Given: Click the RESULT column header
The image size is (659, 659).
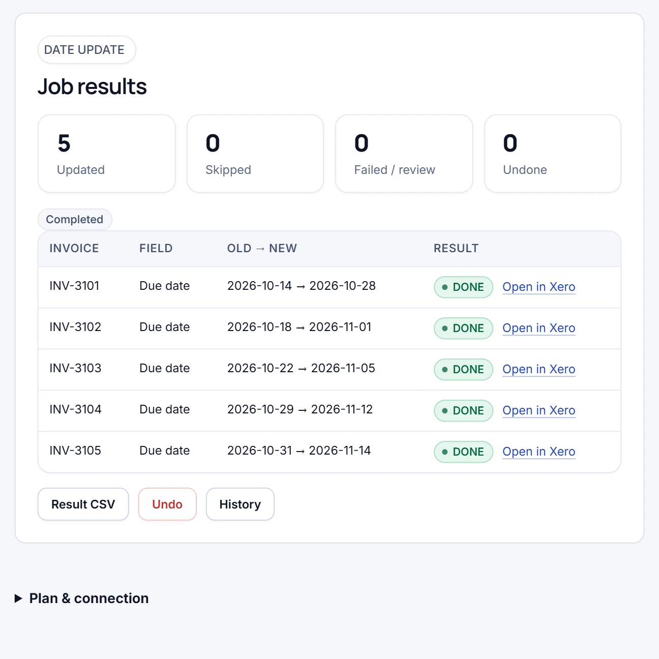Looking at the screenshot, I should coord(456,248).
